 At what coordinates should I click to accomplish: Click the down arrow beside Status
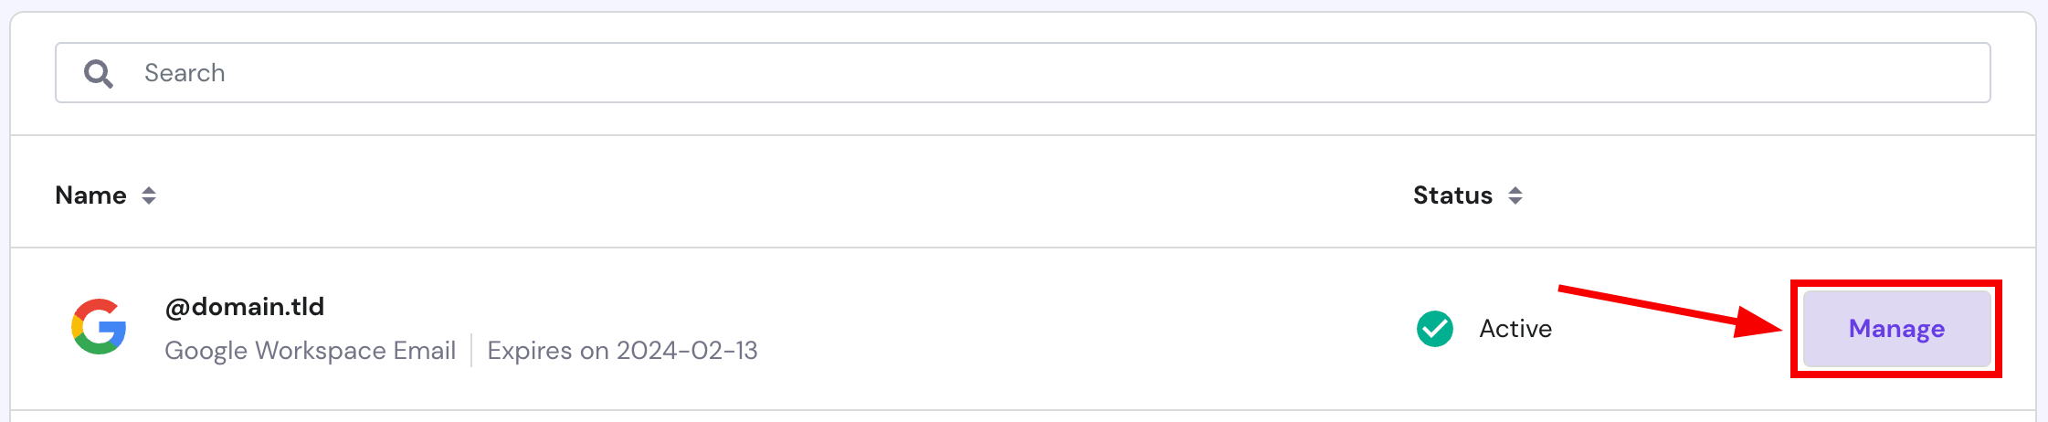pos(1515,201)
